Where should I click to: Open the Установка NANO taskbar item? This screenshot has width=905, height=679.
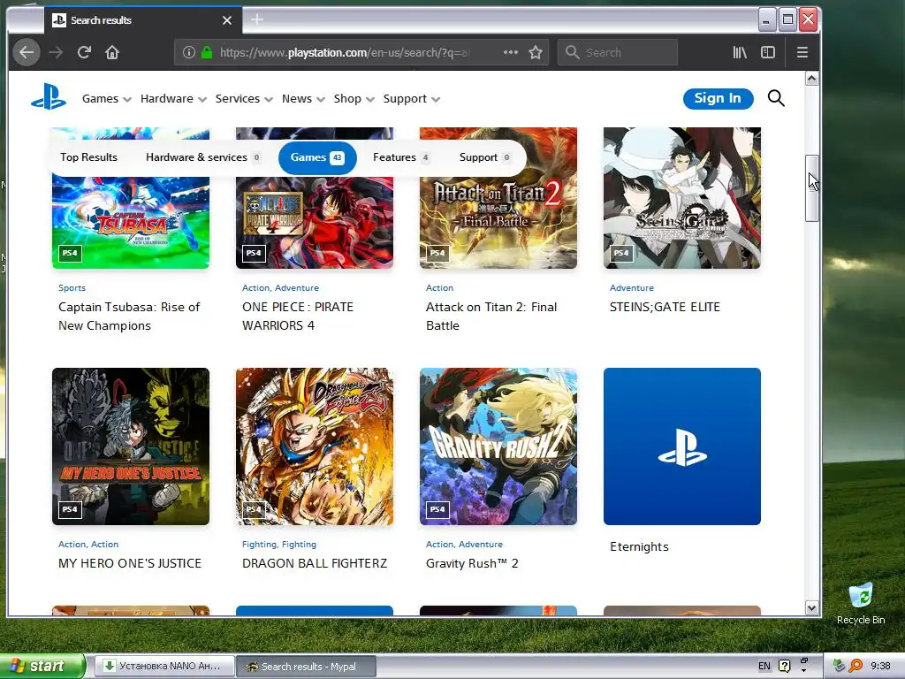click(164, 667)
